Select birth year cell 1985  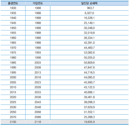13,62
